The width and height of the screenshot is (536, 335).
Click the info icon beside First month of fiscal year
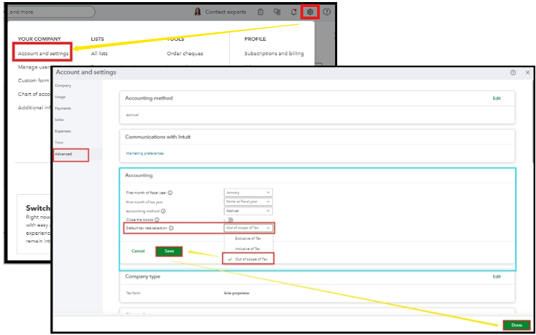pyautogui.click(x=170, y=193)
